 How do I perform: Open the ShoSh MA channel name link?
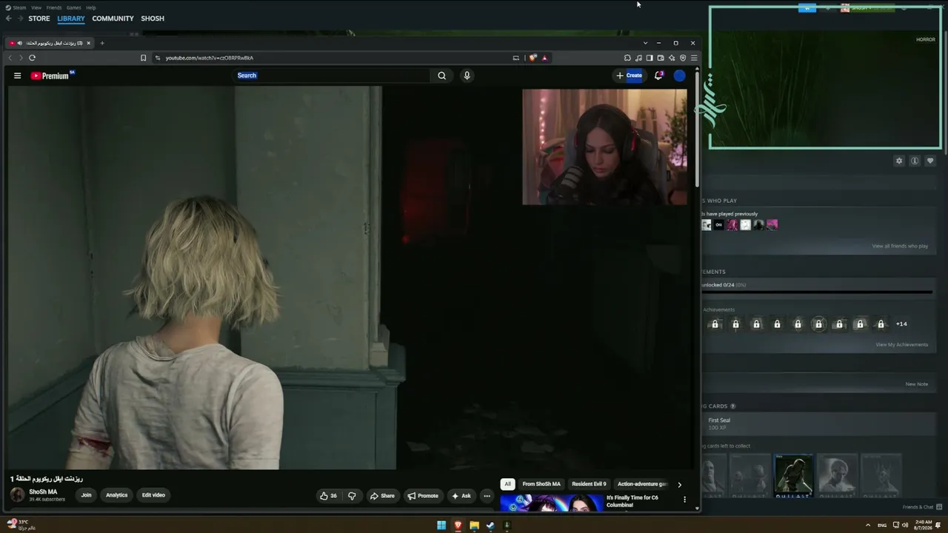pyautogui.click(x=43, y=492)
